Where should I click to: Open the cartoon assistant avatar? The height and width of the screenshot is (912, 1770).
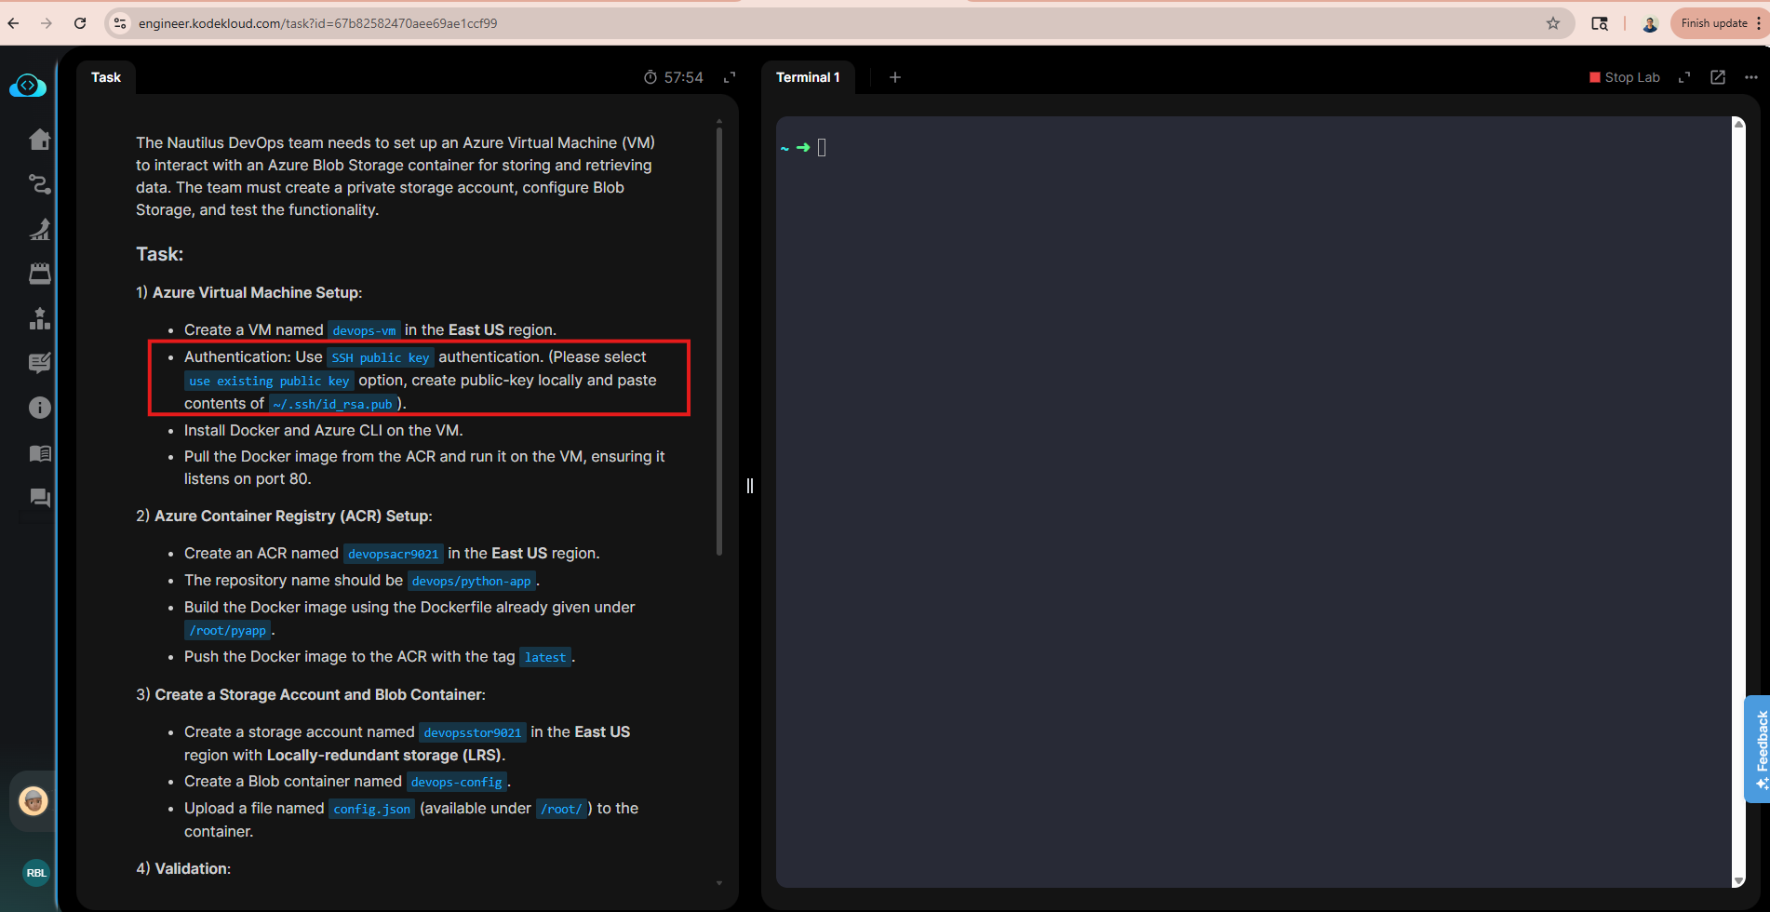coord(34,800)
